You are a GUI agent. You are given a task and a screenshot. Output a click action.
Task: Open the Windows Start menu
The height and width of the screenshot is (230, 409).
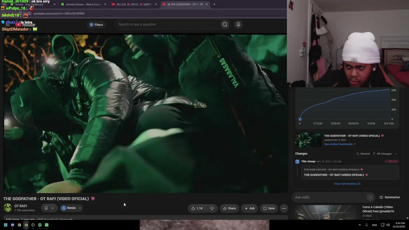point(5,225)
